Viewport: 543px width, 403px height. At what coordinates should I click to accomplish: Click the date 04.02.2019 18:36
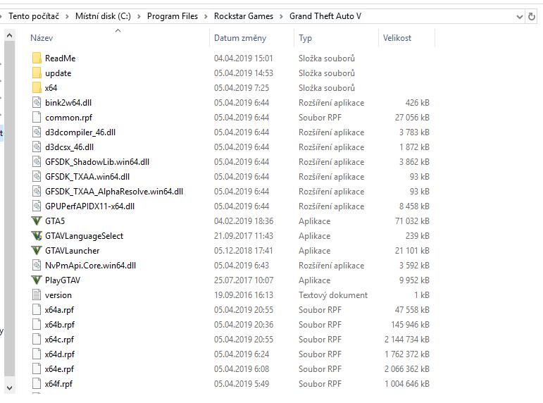click(x=244, y=221)
